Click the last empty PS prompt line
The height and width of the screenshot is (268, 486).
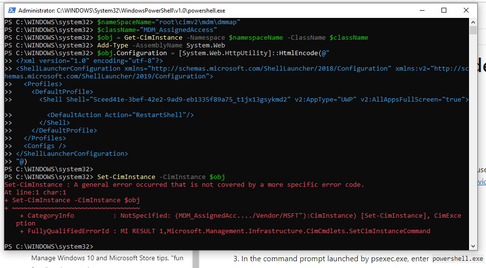coord(48,246)
